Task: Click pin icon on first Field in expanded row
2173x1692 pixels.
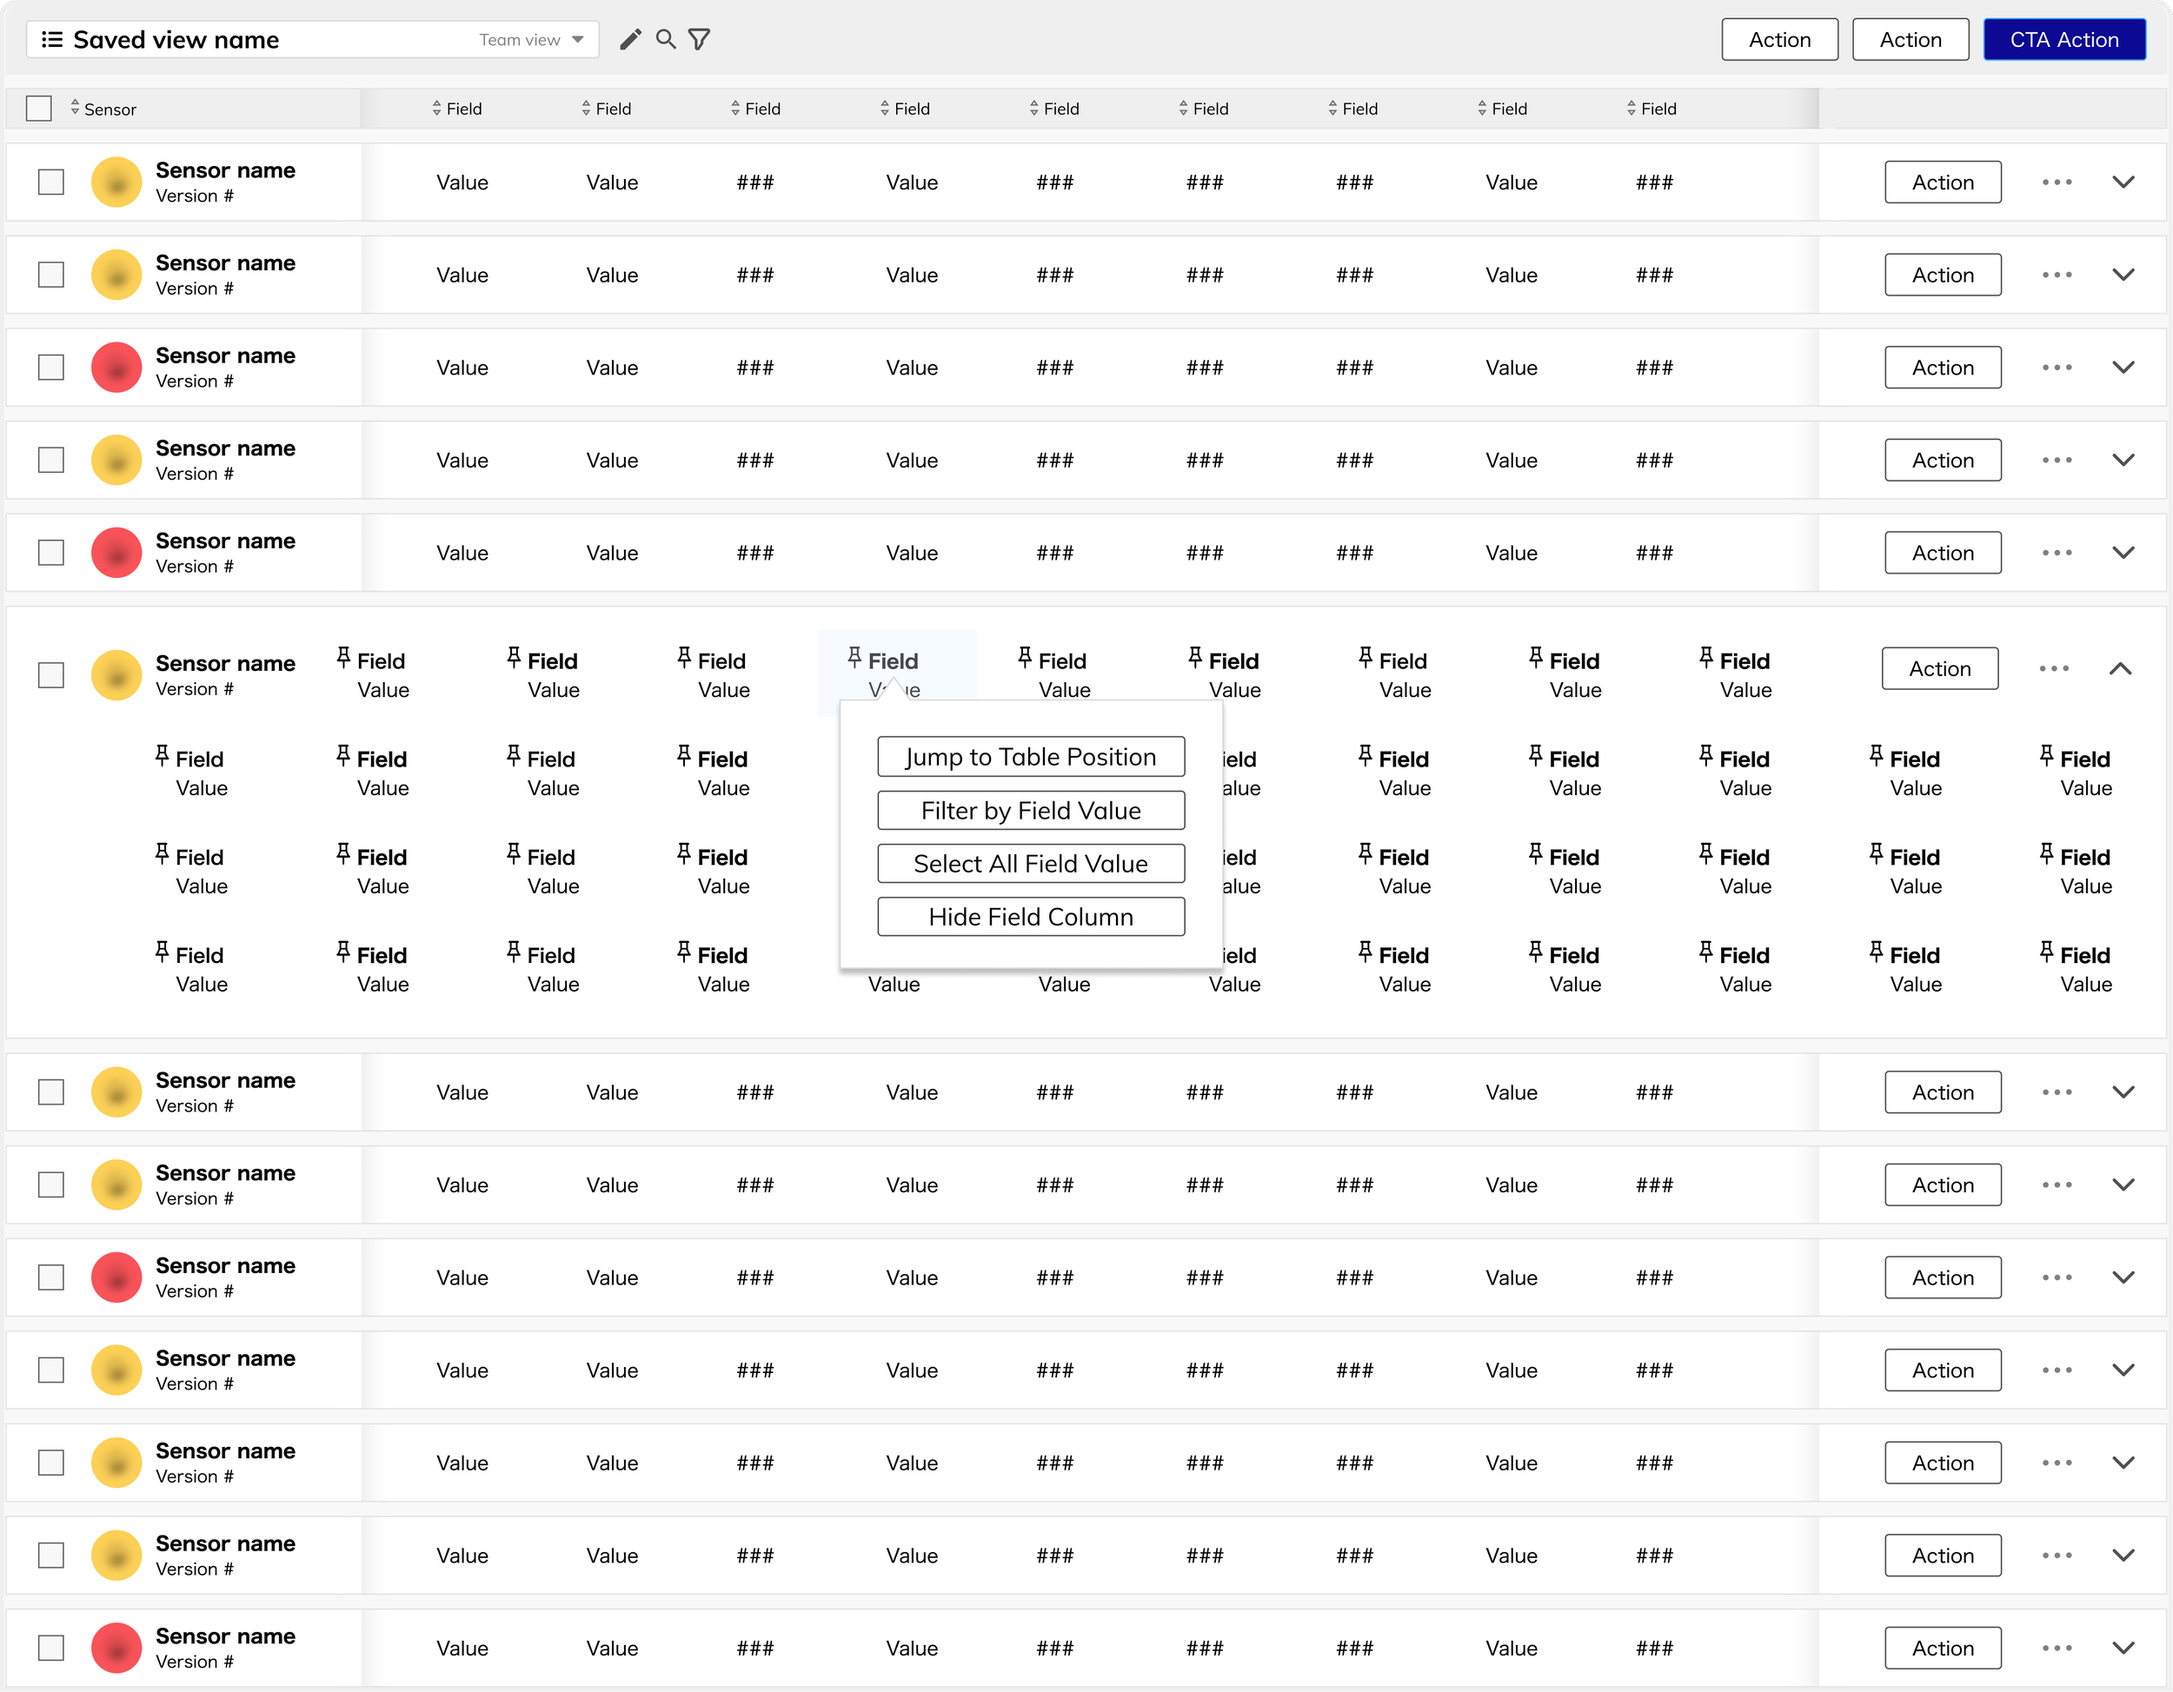Action: (x=343, y=658)
